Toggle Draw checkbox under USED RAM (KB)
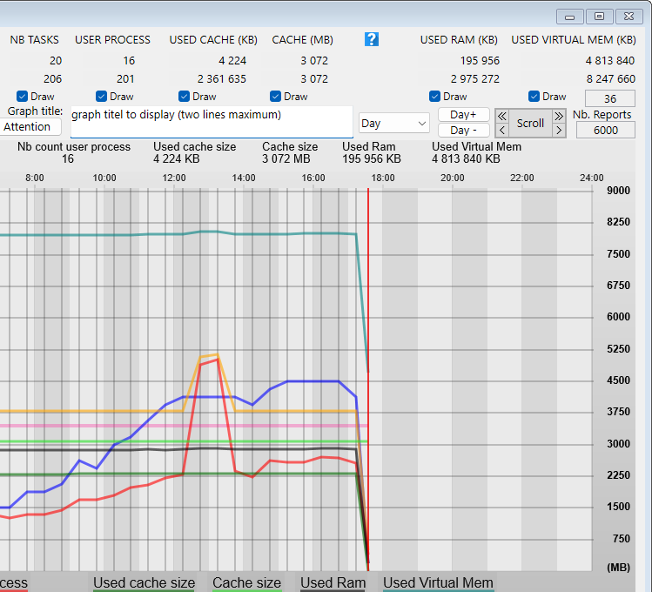The height and width of the screenshot is (592, 652). click(x=435, y=97)
